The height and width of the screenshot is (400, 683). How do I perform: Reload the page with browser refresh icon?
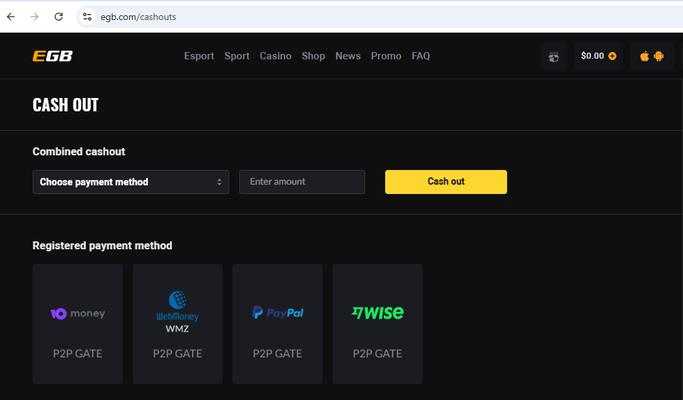[59, 17]
